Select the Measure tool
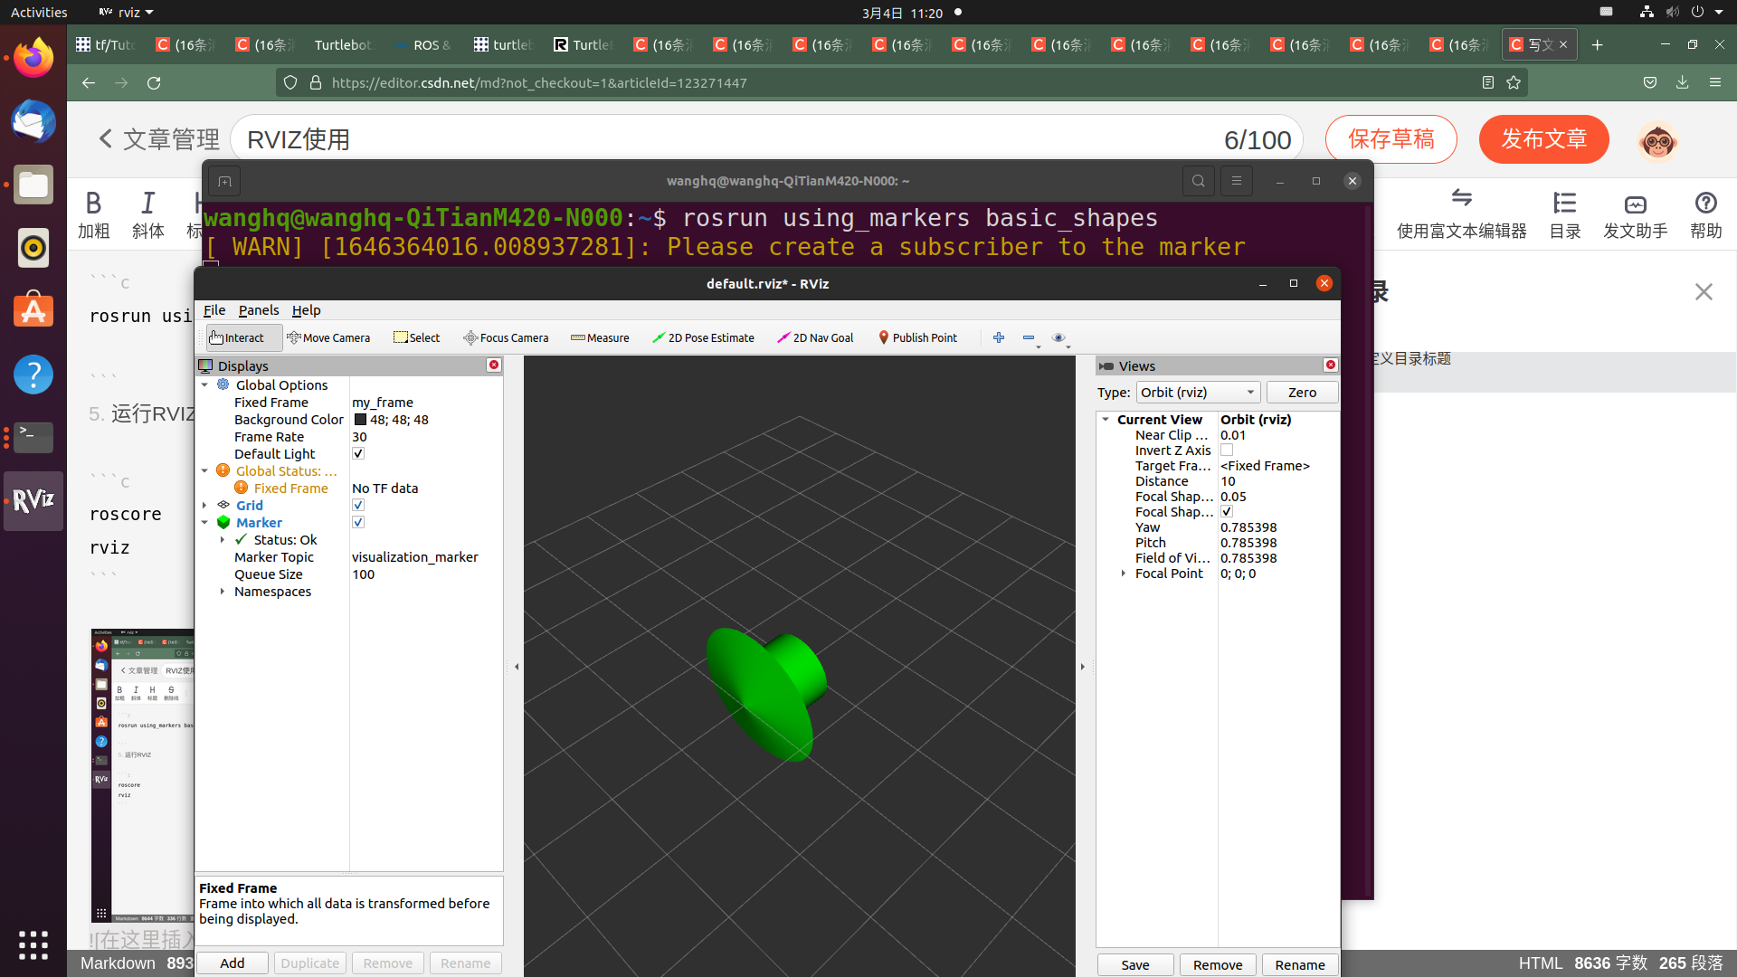Viewport: 1737px width, 977px height. [599, 337]
